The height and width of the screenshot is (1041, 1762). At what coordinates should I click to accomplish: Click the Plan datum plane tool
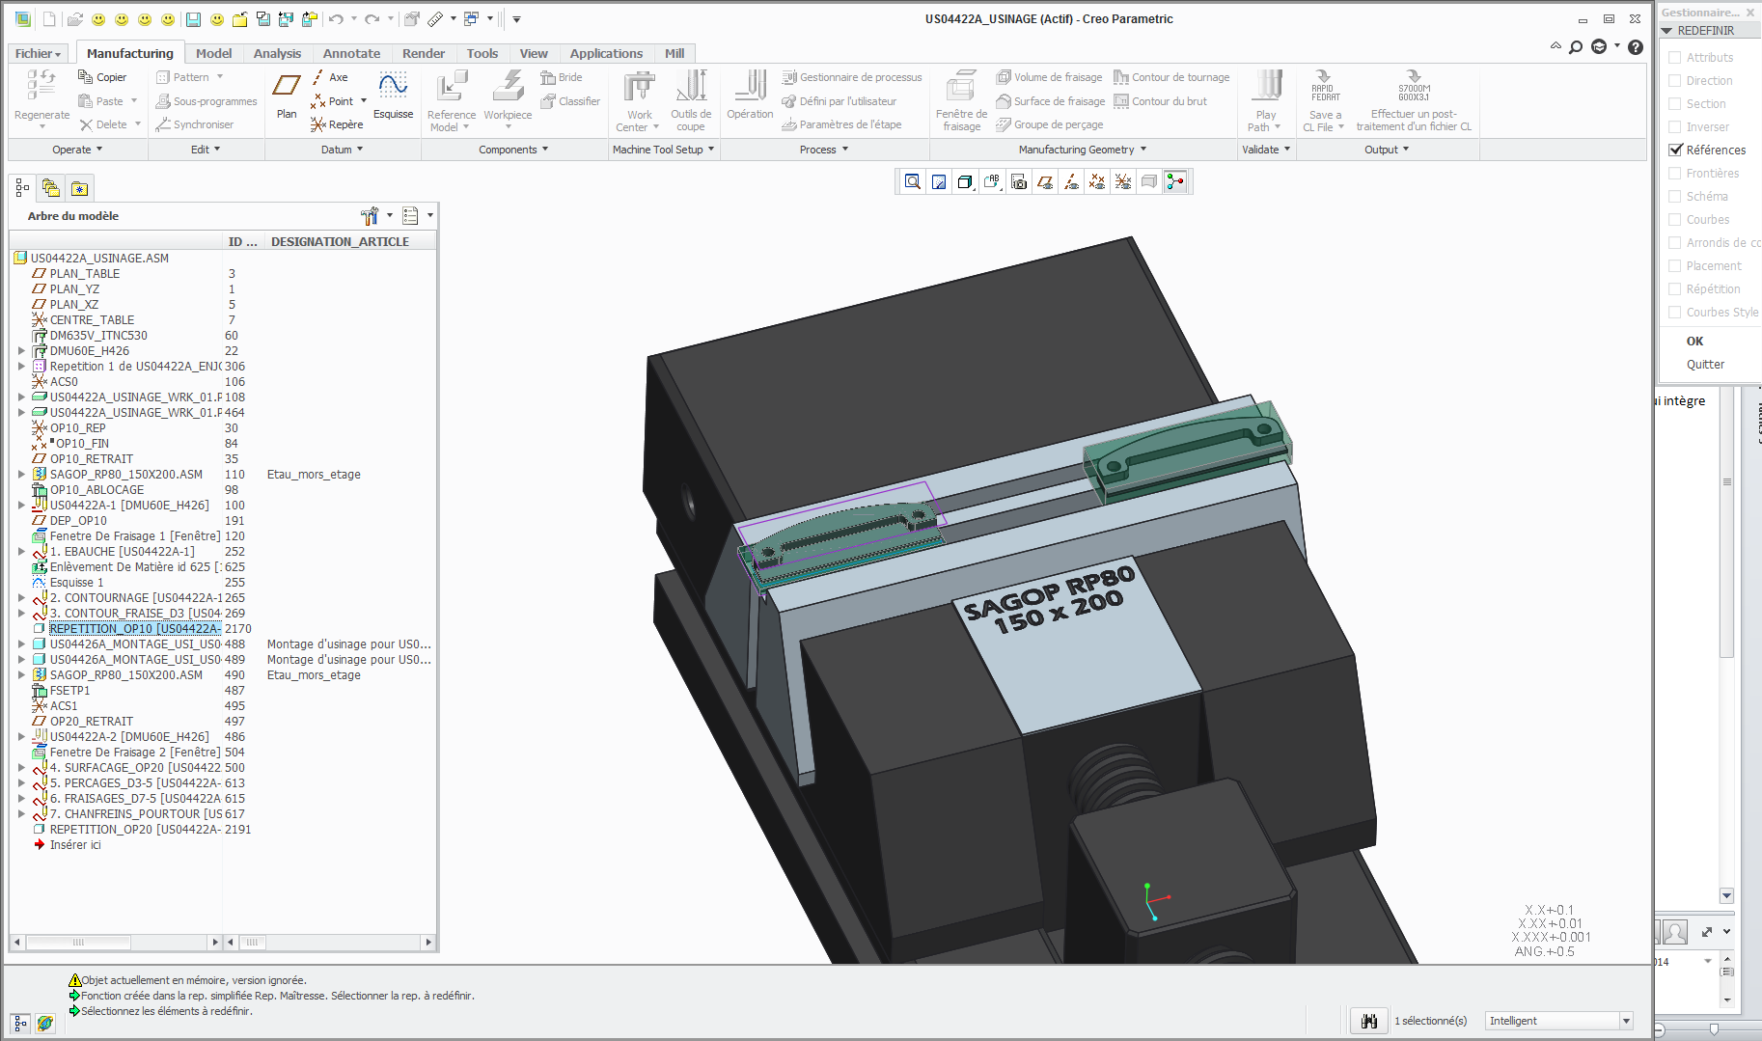287,96
